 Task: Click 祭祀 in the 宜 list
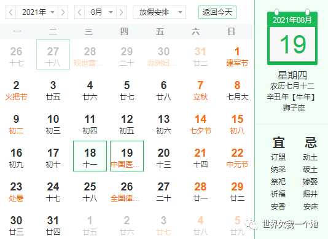[x=278, y=181]
